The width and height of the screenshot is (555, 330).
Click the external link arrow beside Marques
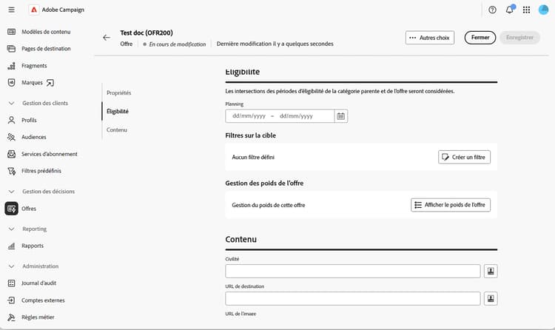point(50,83)
